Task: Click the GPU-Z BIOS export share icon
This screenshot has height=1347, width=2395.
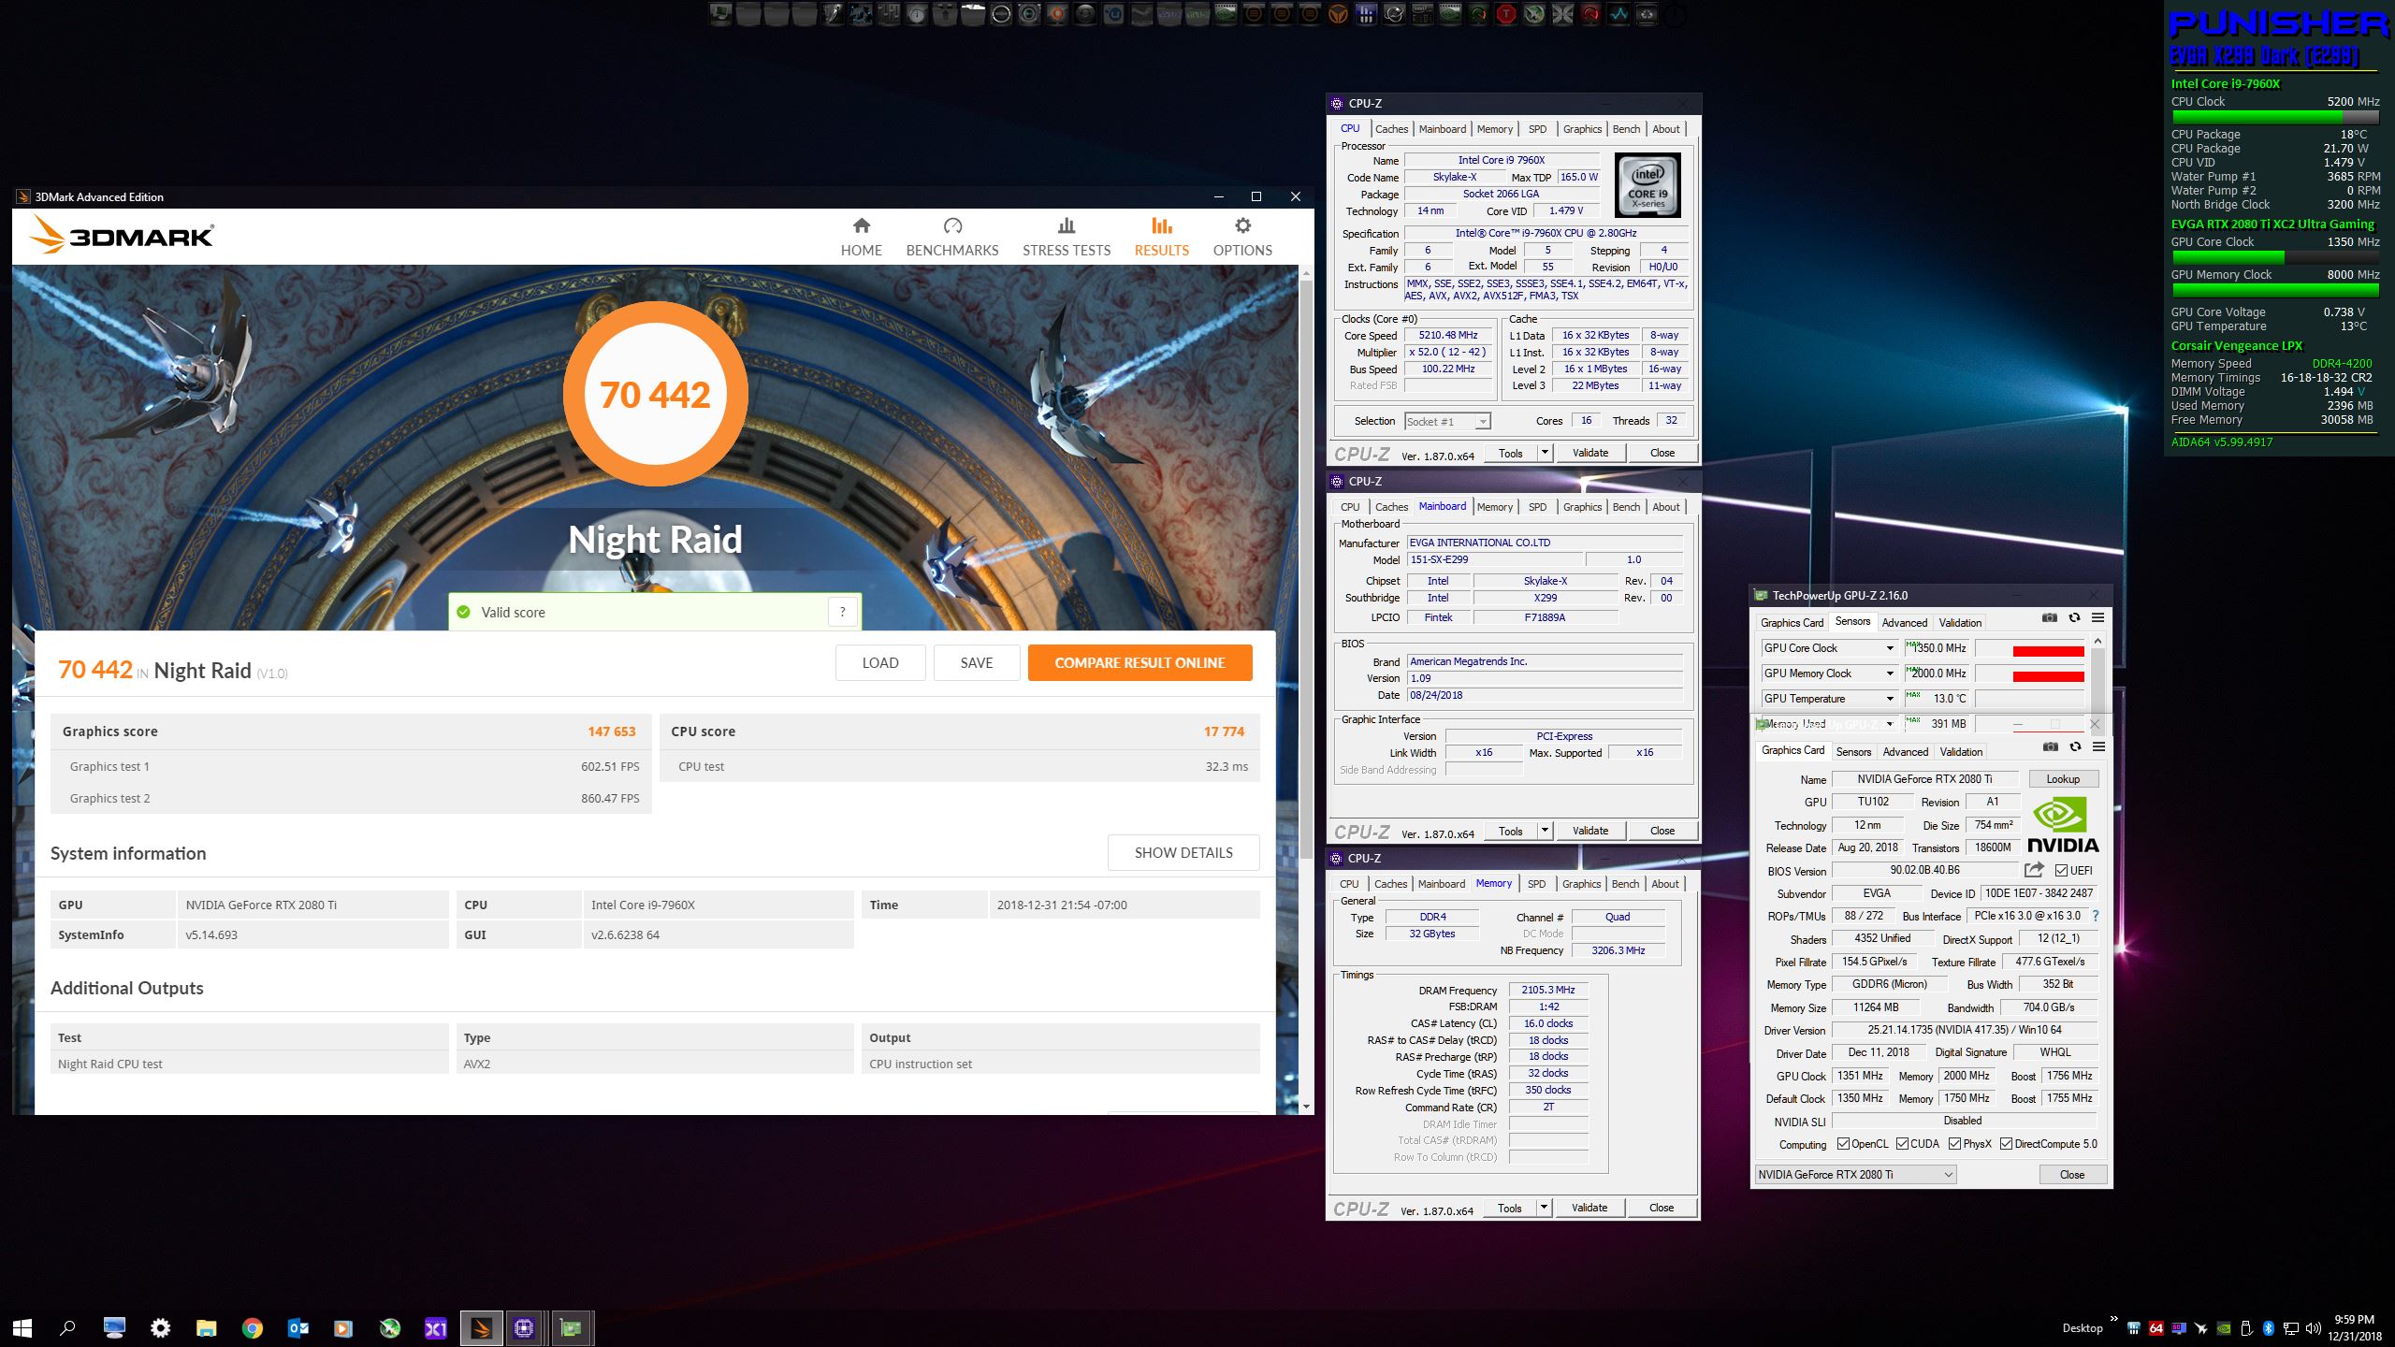Action: coord(2033,870)
